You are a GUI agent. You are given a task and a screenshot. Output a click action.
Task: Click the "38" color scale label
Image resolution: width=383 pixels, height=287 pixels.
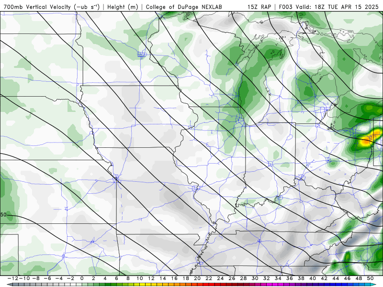pos(301,278)
